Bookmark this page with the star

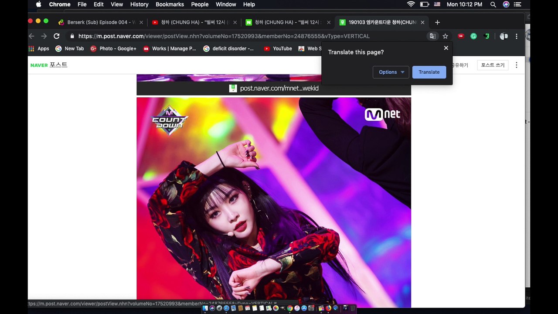445,36
